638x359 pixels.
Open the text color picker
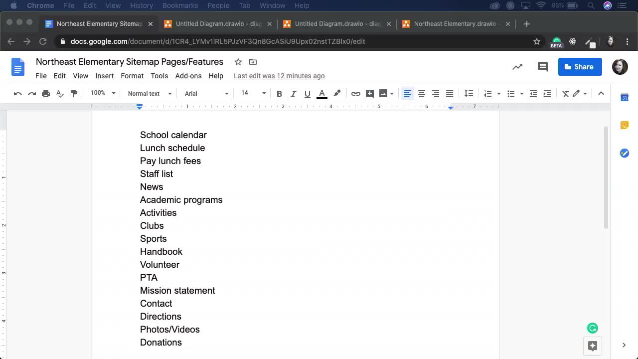click(321, 93)
